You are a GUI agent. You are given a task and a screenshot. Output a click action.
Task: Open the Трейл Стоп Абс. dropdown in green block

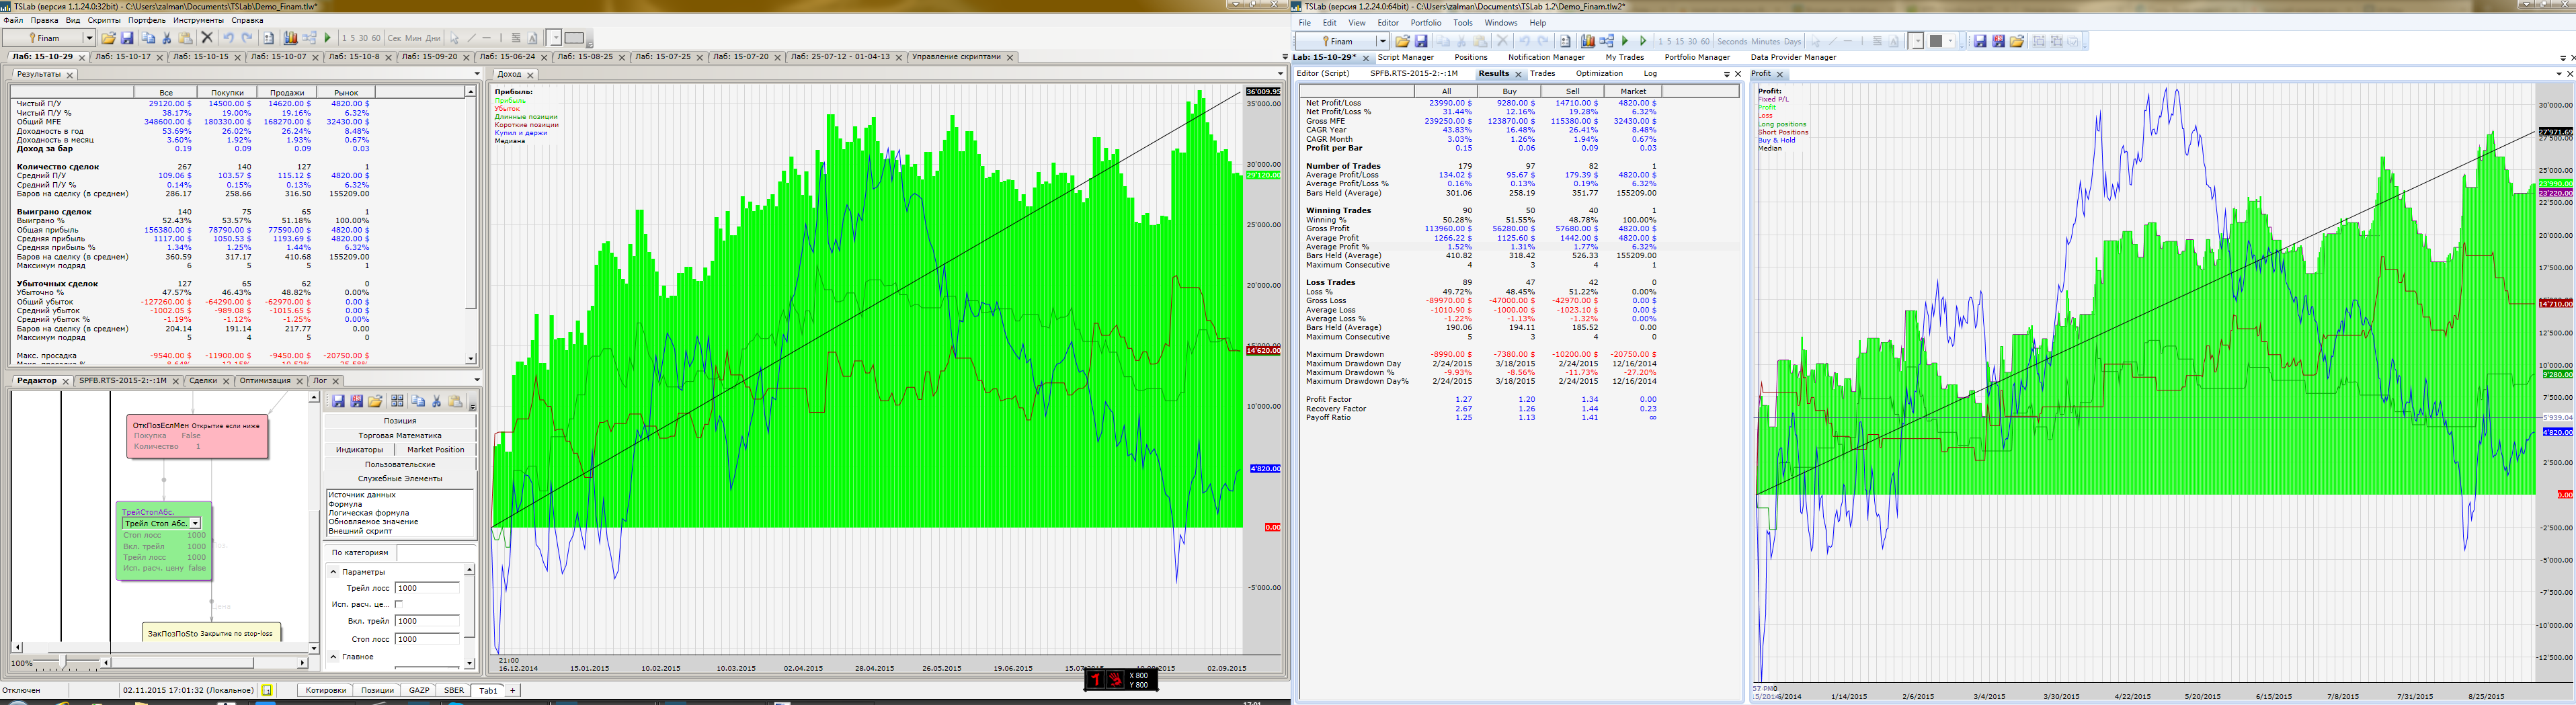(x=196, y=523)
